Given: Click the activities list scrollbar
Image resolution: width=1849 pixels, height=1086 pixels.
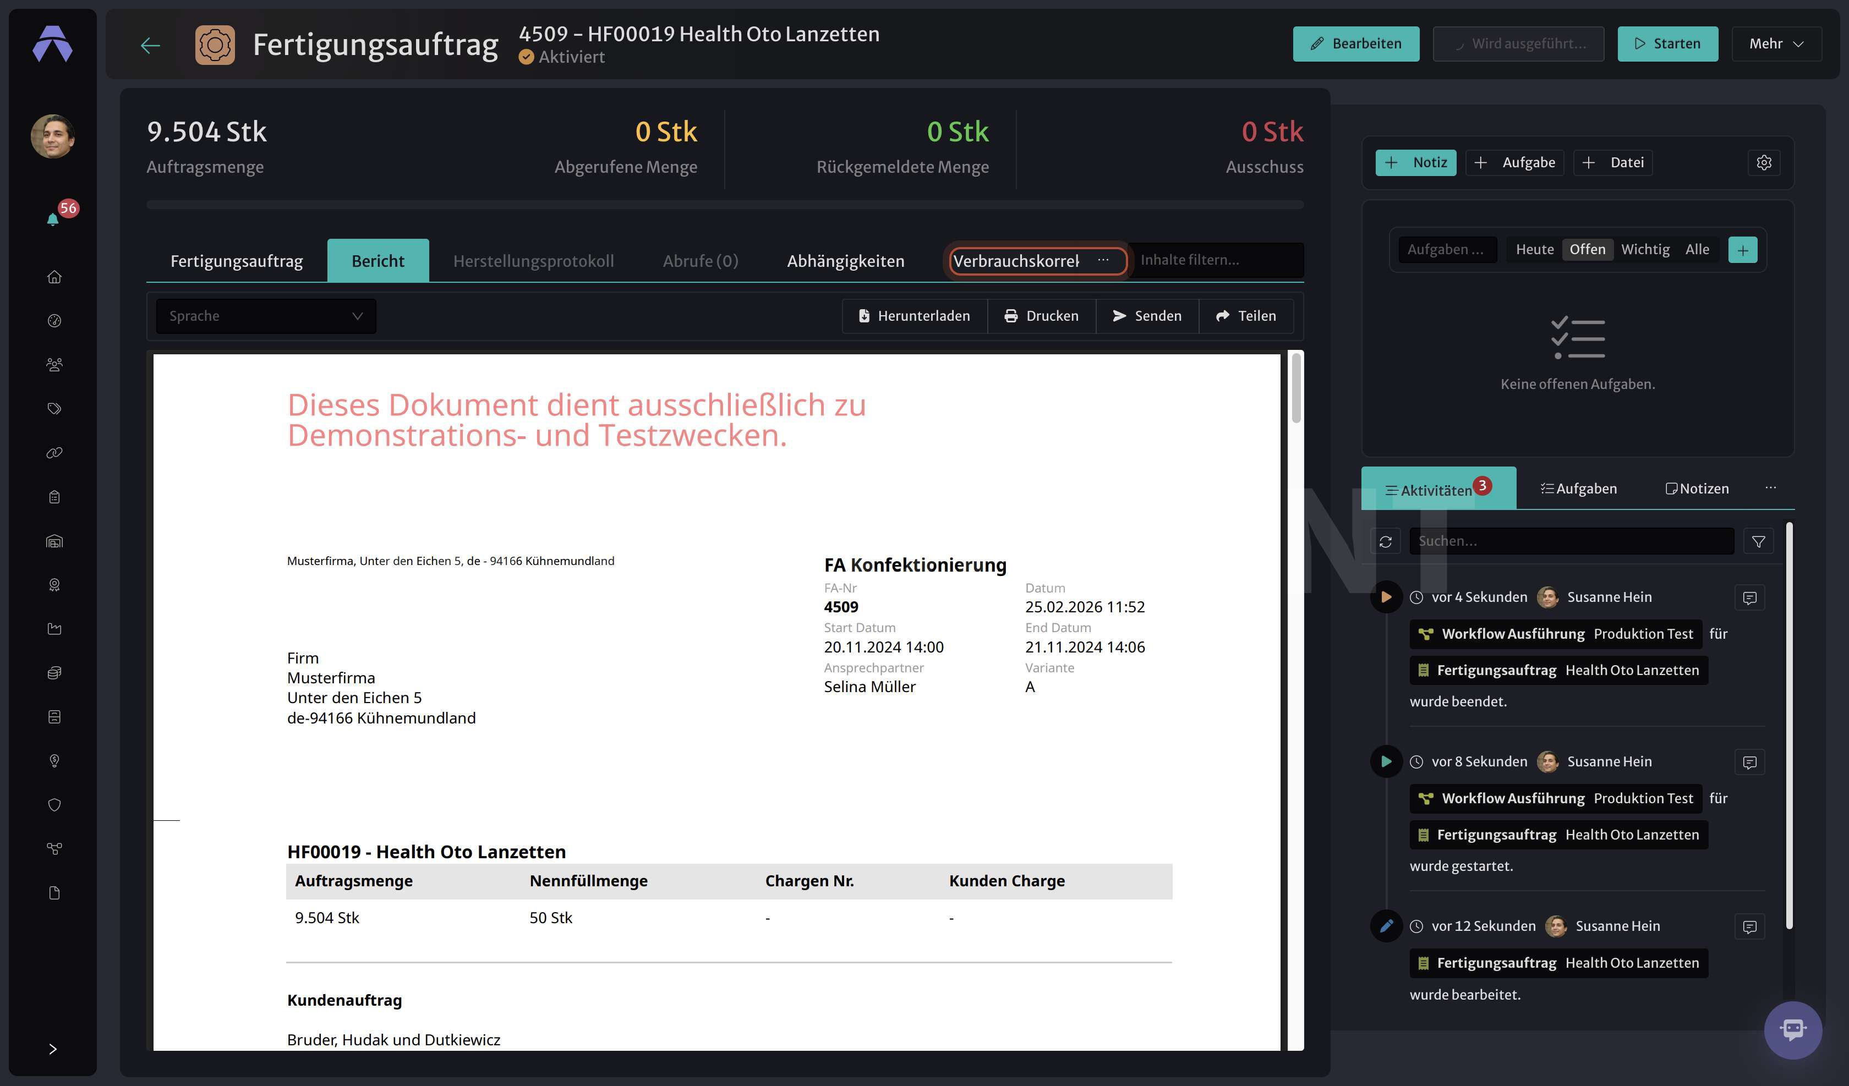Looking at the screenshot, I should (x=1789, y=726).
